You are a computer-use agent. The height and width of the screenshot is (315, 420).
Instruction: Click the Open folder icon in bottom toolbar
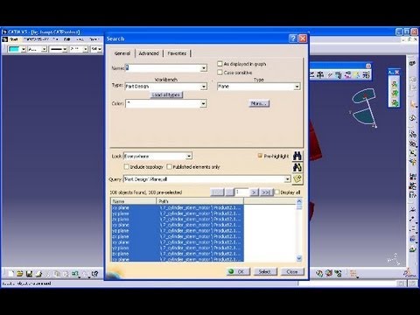pyautogui.click(x=20, y=274)
